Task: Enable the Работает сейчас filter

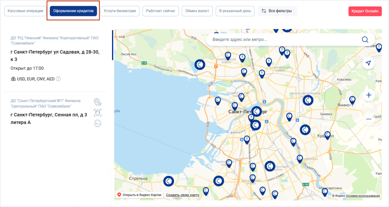Action: 161,11
